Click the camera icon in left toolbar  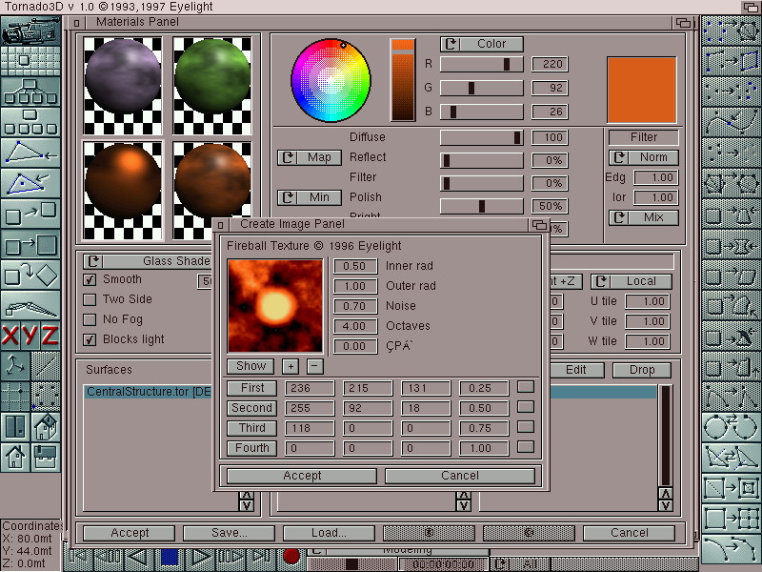pyautogui.click(x=30, y=31)
